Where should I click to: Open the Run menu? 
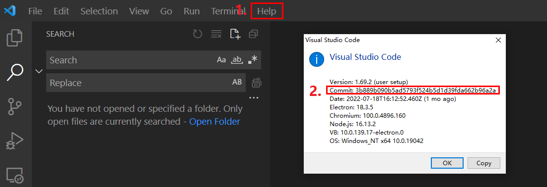pos(192,11)
